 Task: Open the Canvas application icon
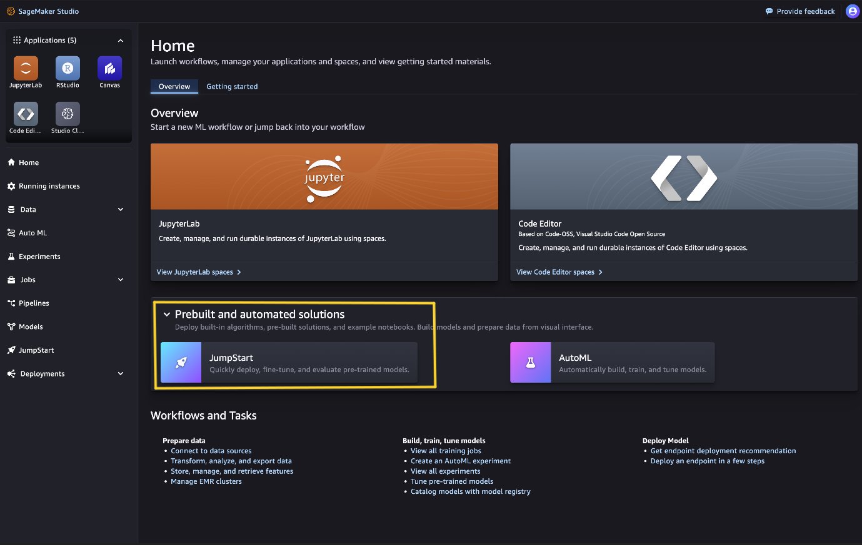point(109,68)
